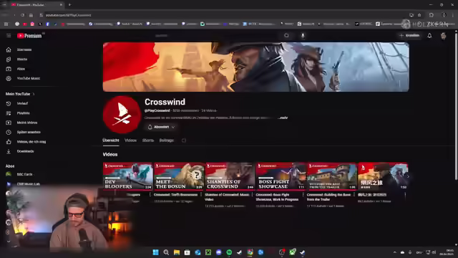Expand more subscriptions sidebar chevron

9,242
